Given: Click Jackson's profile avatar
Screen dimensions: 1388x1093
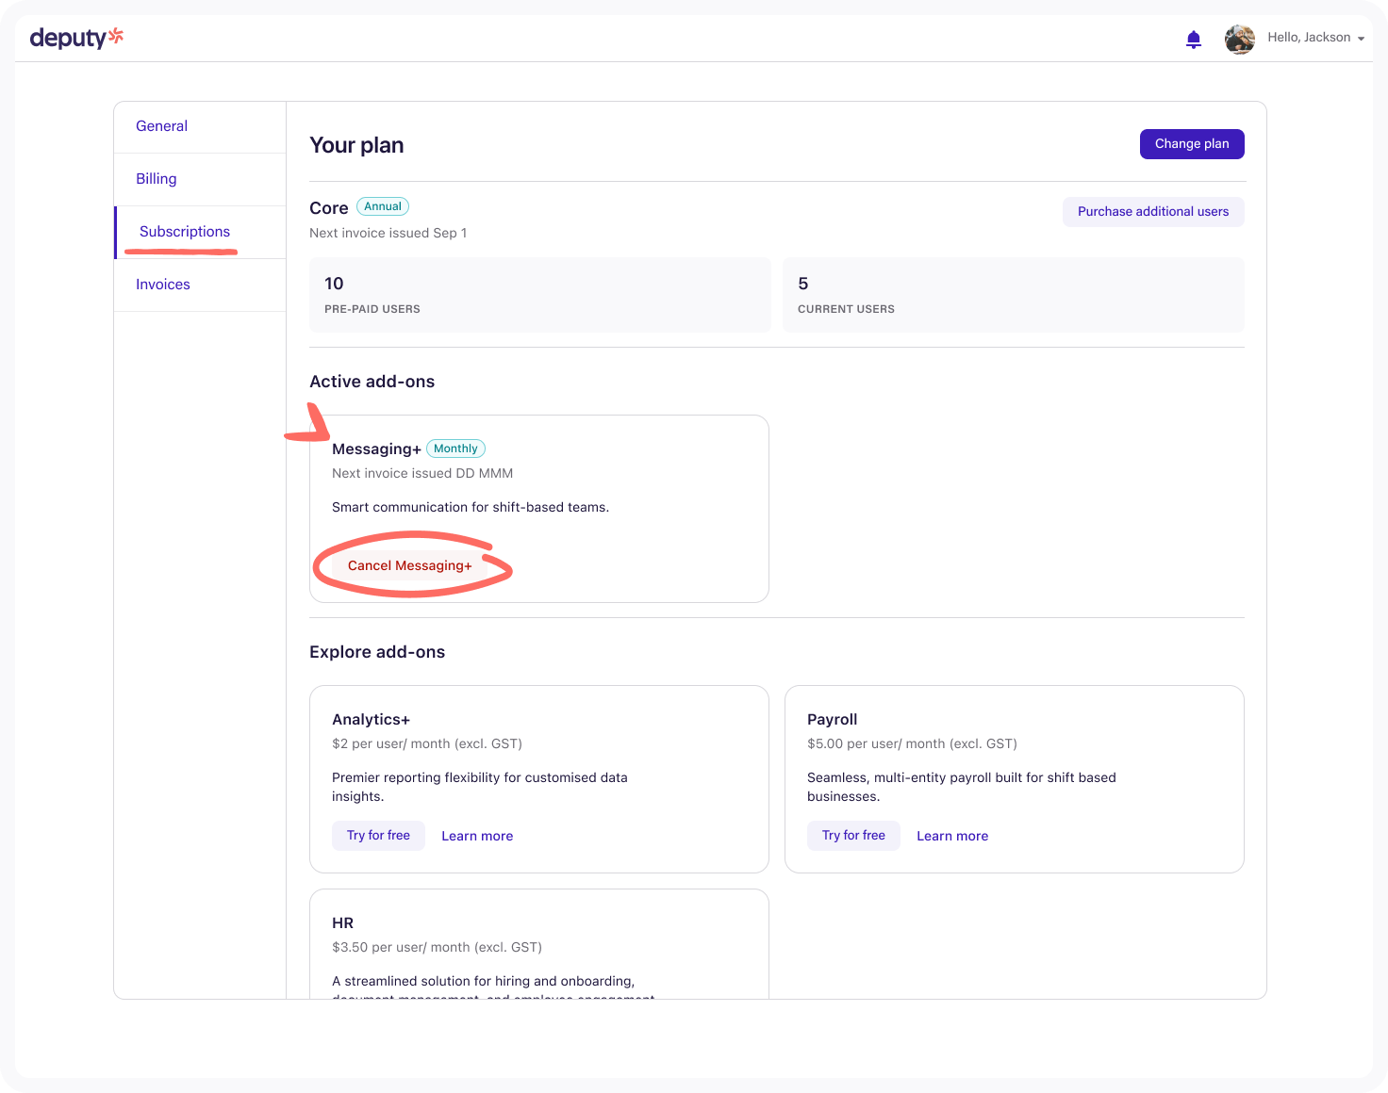Looking at the screenshot, I should click(1239, 39).
